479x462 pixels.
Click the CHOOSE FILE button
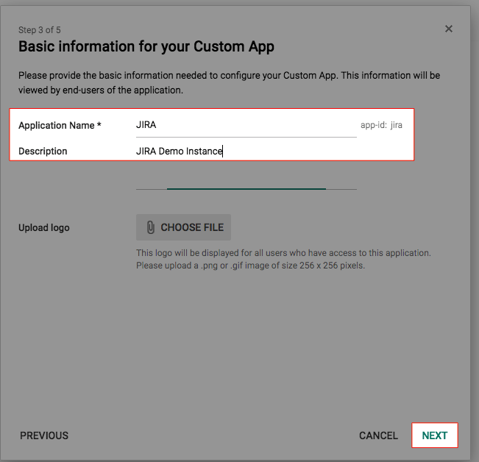[x=183, y=227]
